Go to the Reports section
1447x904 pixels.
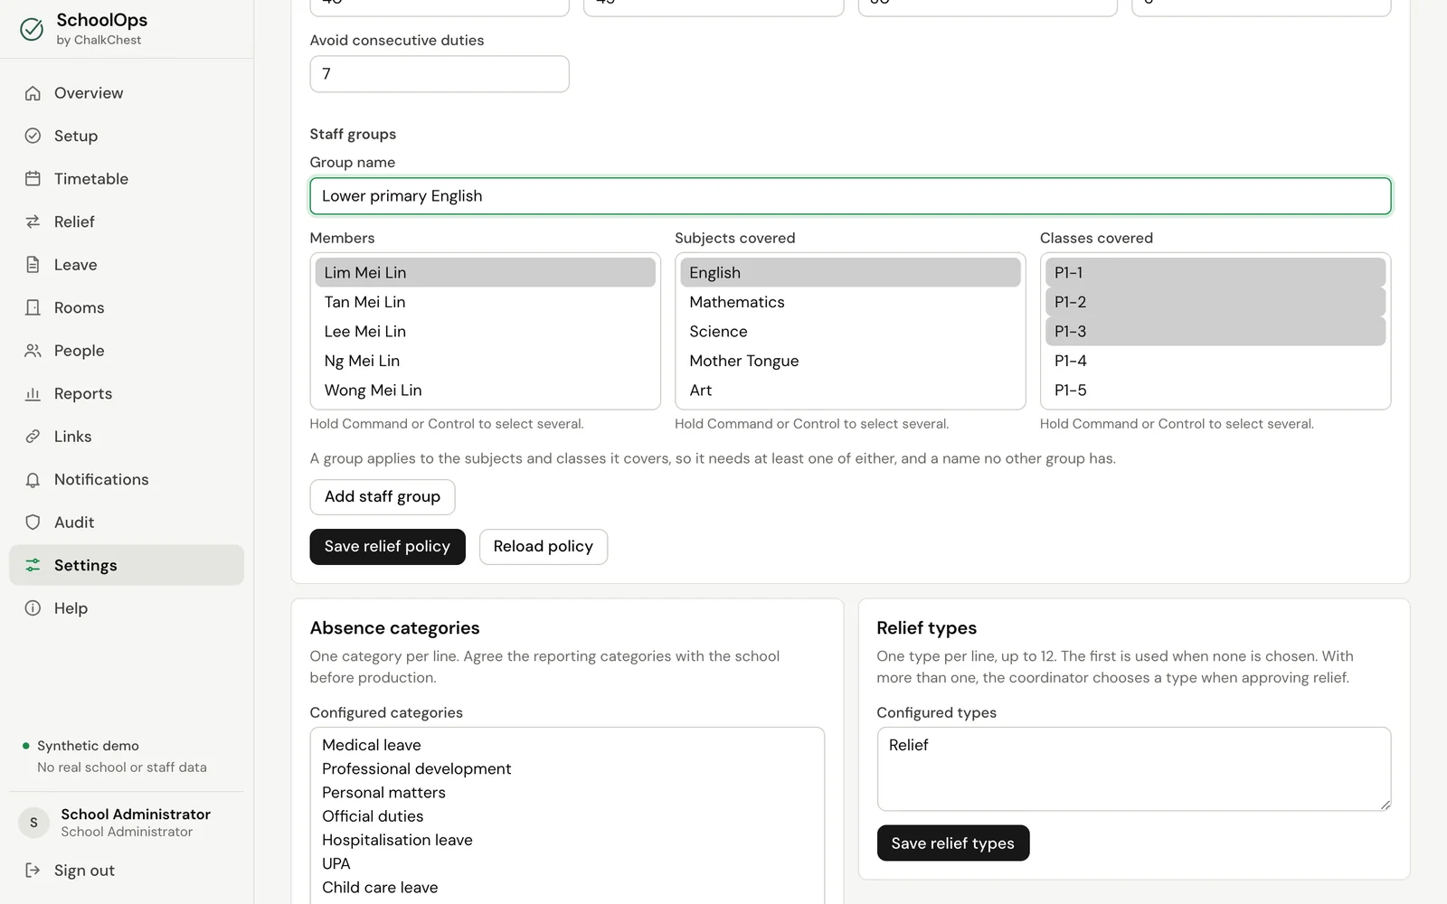(127, 393)
